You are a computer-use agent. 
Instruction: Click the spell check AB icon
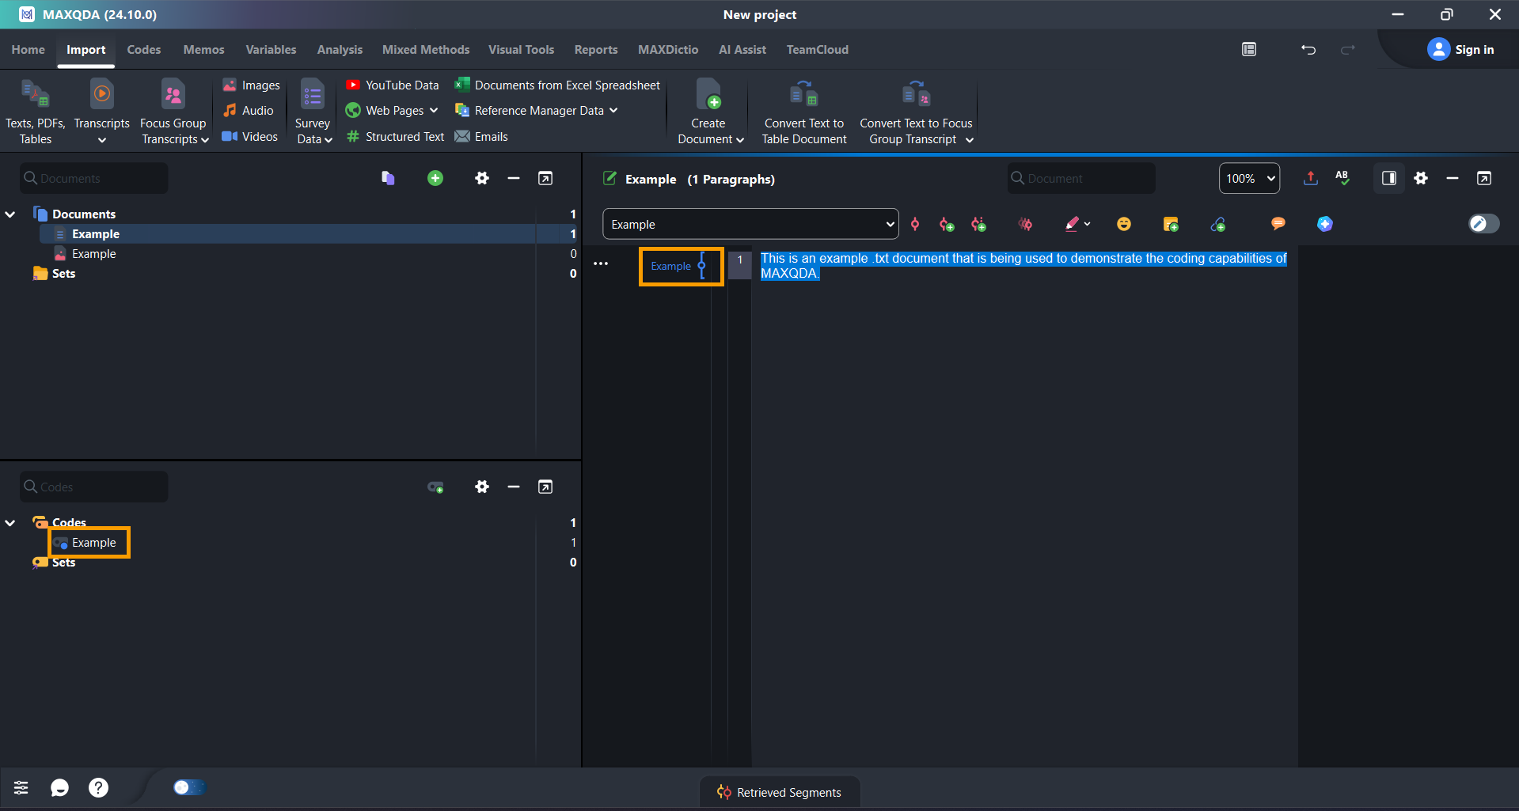coord(1342,178)
